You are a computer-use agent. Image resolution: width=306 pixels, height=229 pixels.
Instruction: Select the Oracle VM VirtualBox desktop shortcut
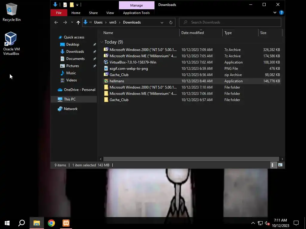coord(11,44)
